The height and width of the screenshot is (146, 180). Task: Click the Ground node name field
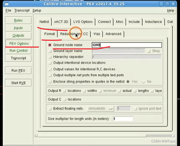click(127, 45)
